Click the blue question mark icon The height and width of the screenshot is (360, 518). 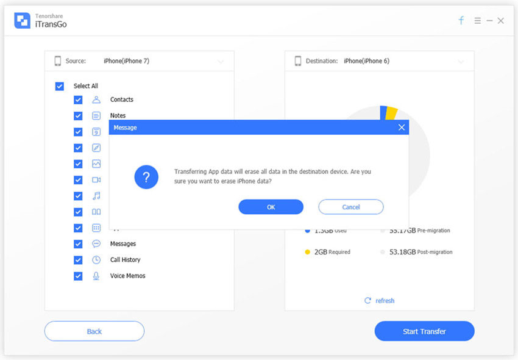click(x=146, y=177)
